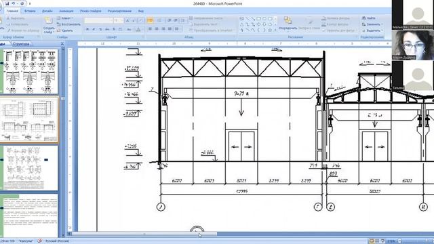This screenshot has height=244, width=434.
Task: Click the Line Spacing icon
Action: [183, 20]
